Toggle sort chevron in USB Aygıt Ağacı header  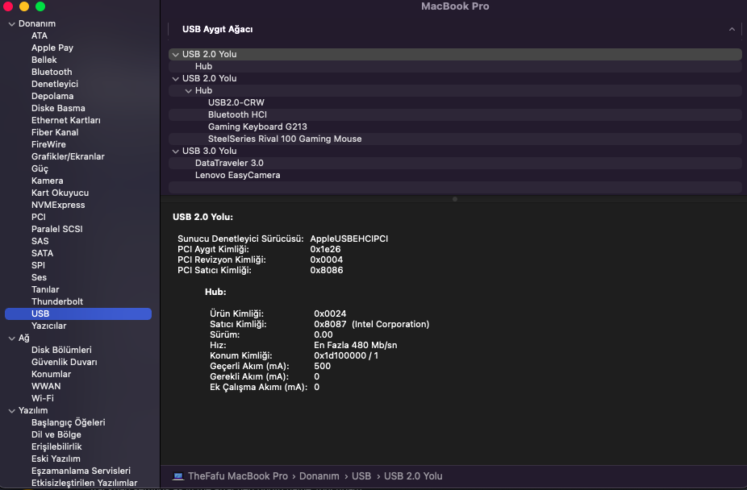tap(732, 29)
